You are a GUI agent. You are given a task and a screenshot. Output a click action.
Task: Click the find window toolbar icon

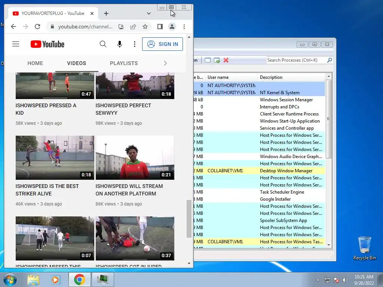[x=208, y=60]
